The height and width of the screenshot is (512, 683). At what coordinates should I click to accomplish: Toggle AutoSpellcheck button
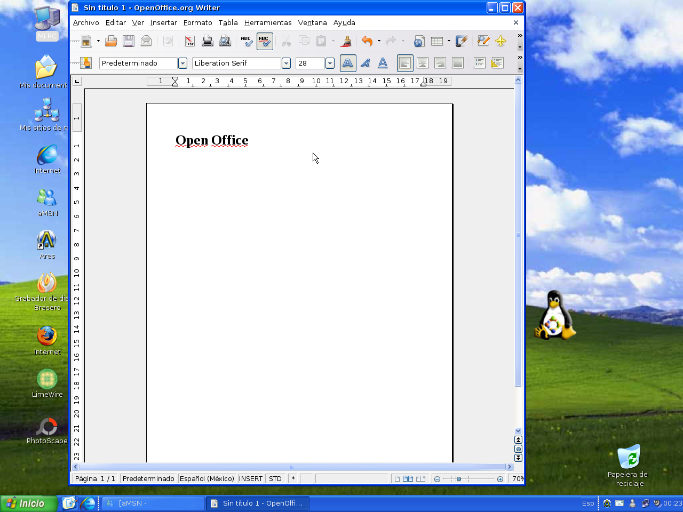click(265, 41)
